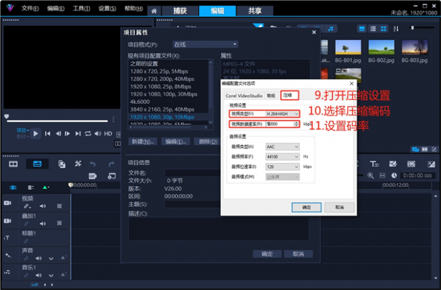Click the 视频数据速率 bitrate field
441x290 pixels.
pyautogui.click(x=280, y=124)
